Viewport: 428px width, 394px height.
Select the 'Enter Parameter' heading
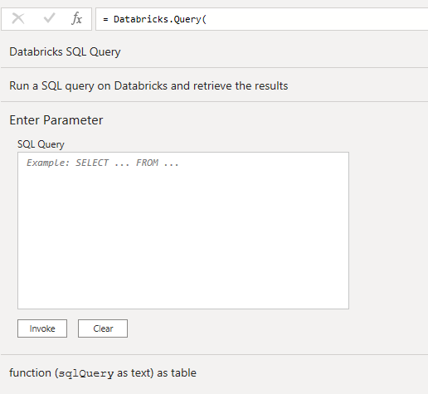[x=56, y=120]
